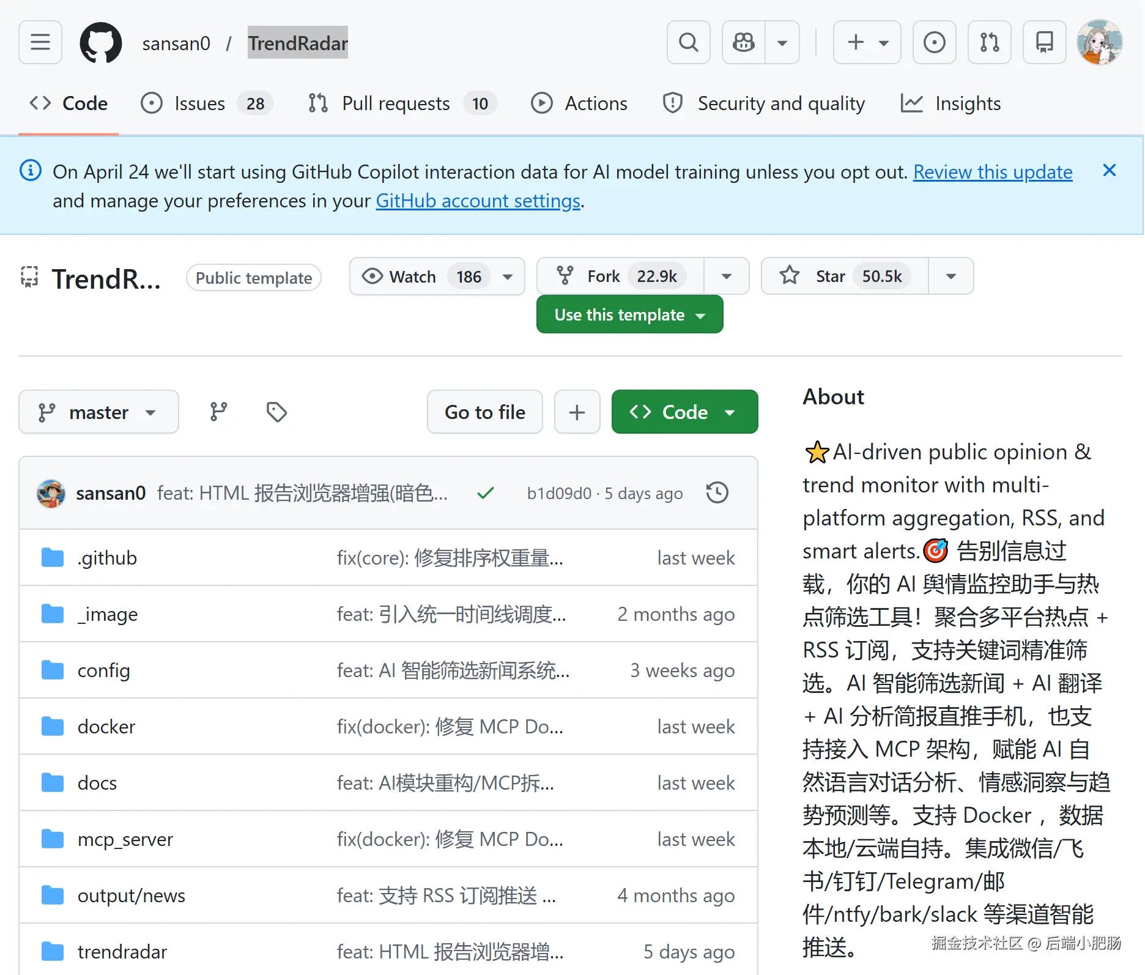
Task: Click the TrendRadar repository name in breadcrumb
Action: click(x=298, y=43)
